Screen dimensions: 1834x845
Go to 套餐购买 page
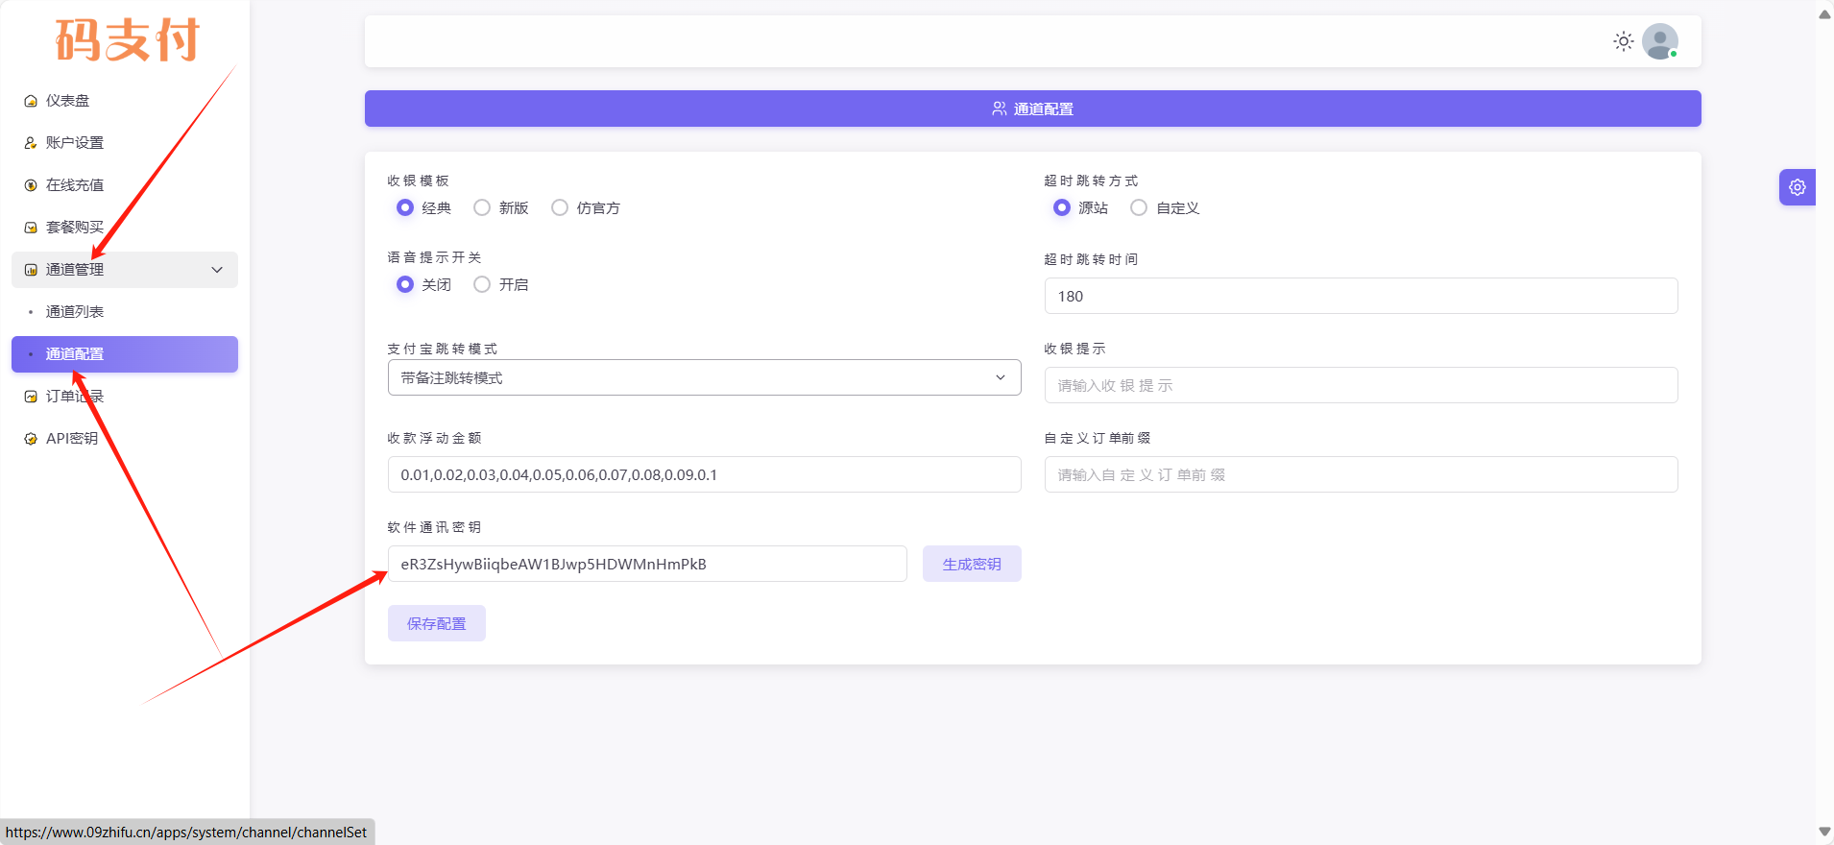125,228
